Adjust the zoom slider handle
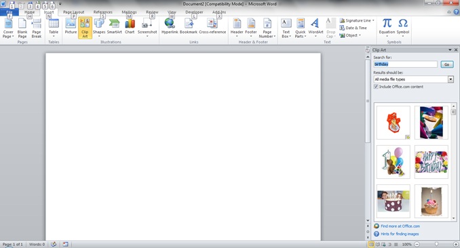 436,244
